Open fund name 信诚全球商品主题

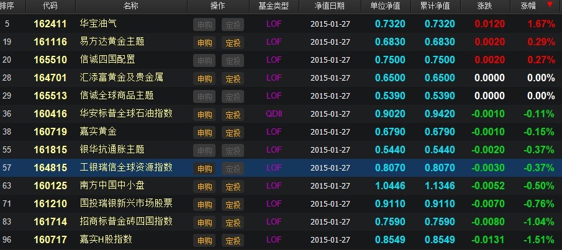[x=117, y=96]
